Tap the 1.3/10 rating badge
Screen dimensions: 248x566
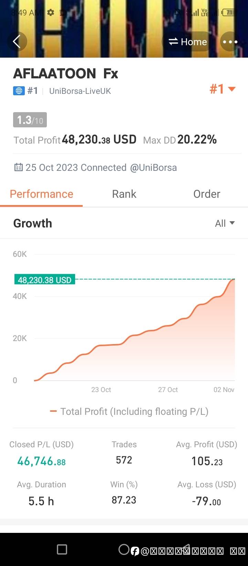click(x=30, y=120)
